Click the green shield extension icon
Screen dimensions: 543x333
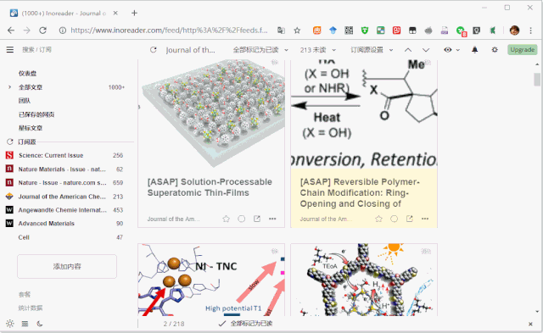[x=364, y=31]
